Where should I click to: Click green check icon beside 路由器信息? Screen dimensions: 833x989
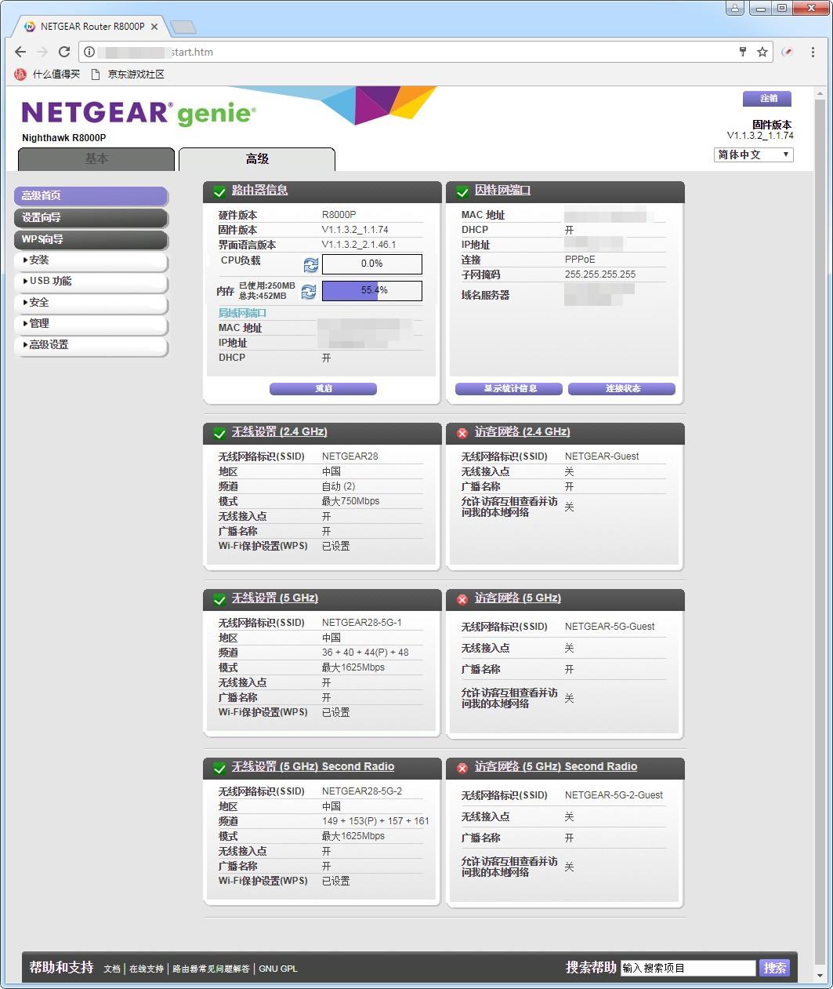pyautogui.click(x=219, y=191)
